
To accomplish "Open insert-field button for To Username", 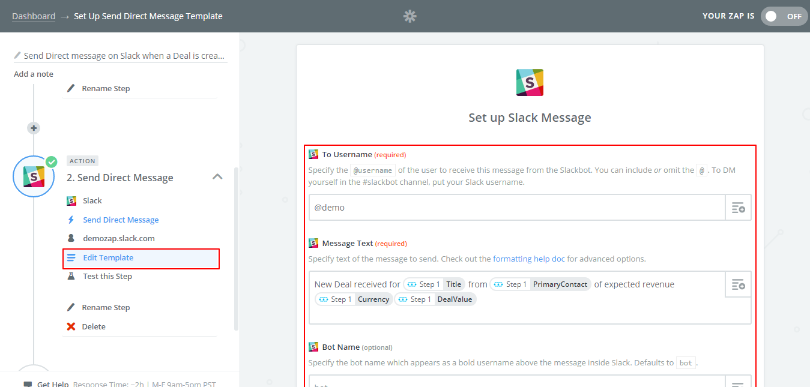I will (738, 208).
